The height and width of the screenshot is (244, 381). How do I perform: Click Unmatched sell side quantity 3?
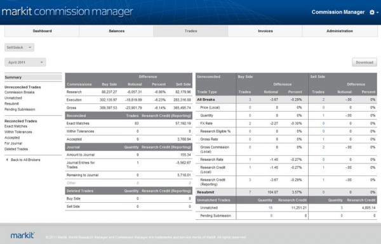342,208
